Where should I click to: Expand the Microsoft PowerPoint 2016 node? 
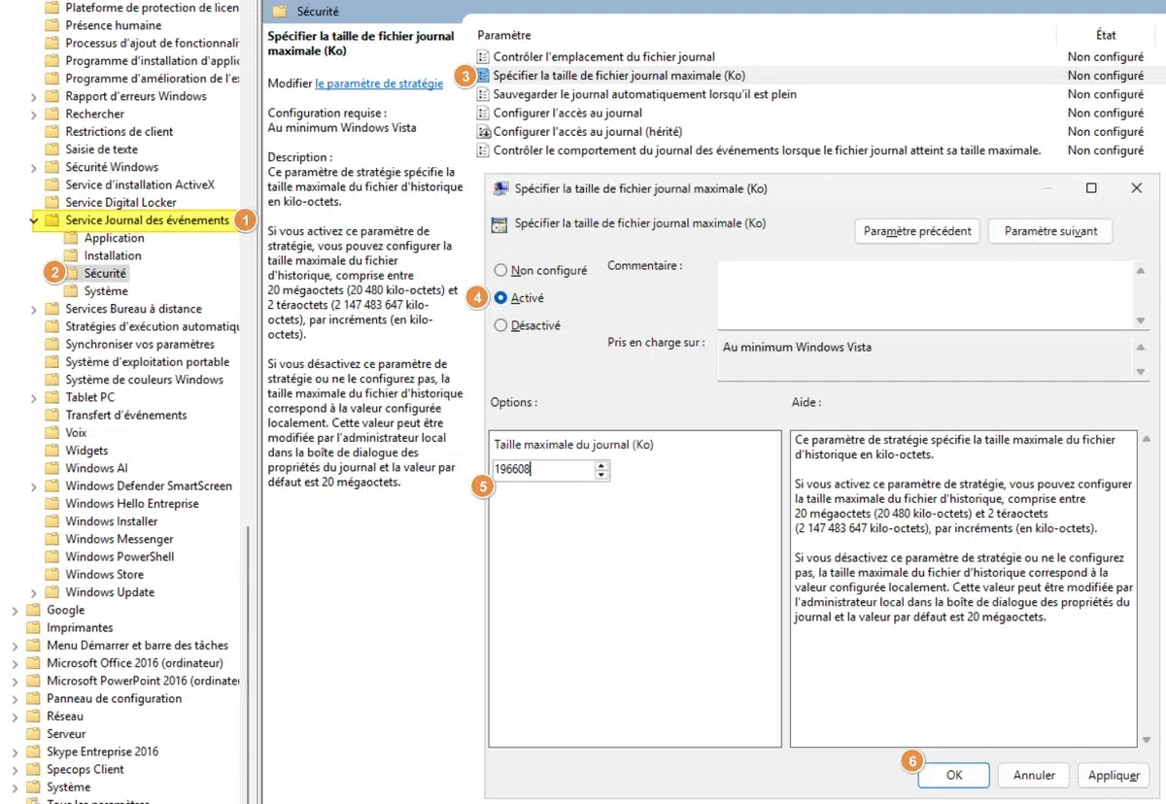point(15,681)
